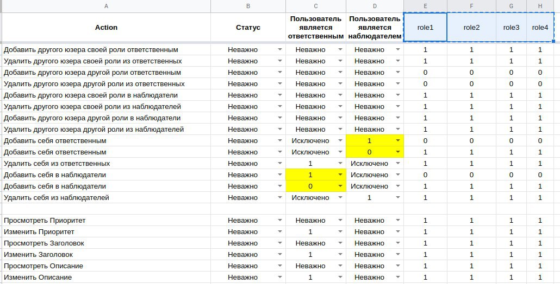Open наблюдателем dropdown for "Просмотреть Заголовок"
Image resolution: width=560 pixels, height=284 pixels.
pyautogui.click(x=398, y=243)
